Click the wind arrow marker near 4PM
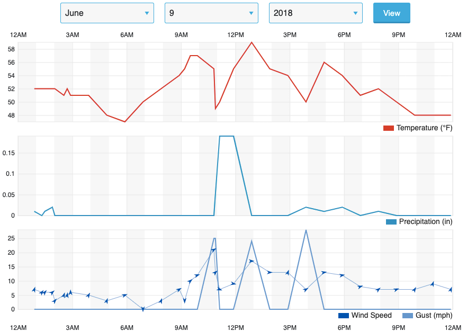 [306, 290]
